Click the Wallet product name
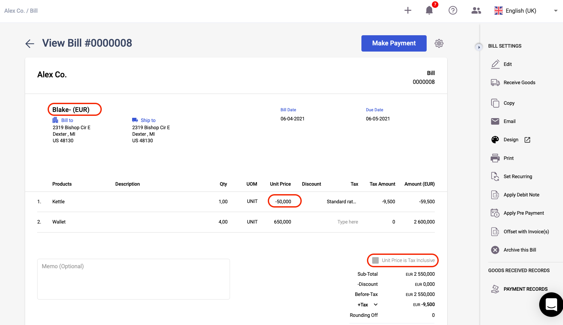 click(59, 222)
